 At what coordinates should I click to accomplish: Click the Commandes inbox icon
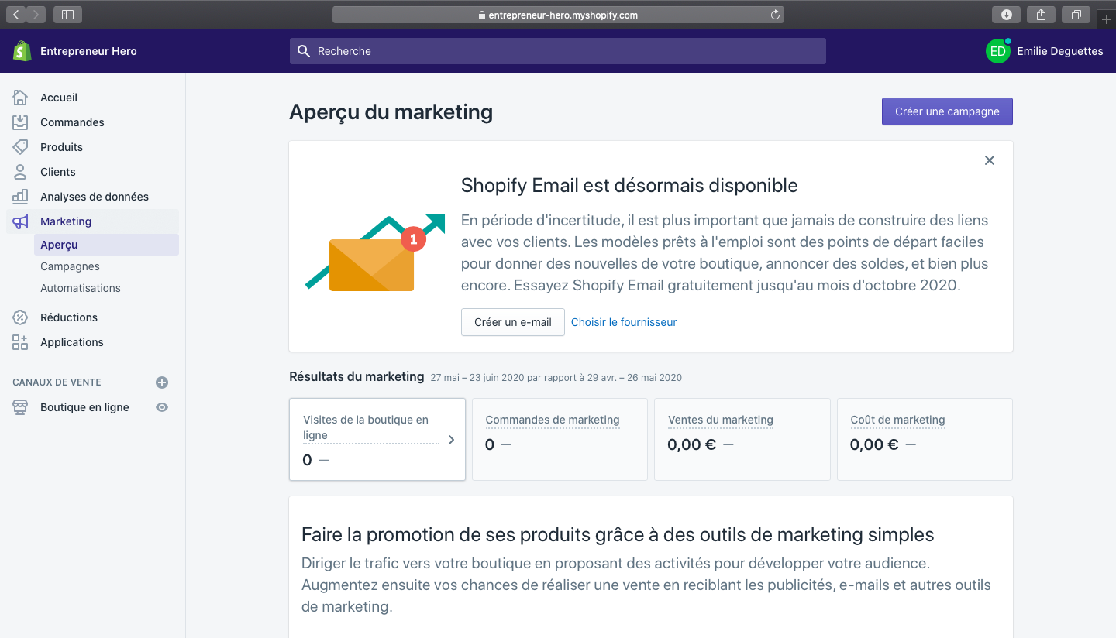click(x=20, y=122)
